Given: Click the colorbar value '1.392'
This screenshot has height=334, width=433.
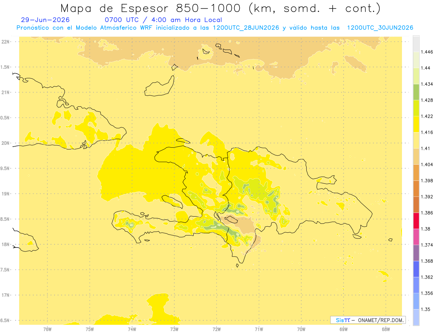Looking at the screenshot, I should [427, 197].
